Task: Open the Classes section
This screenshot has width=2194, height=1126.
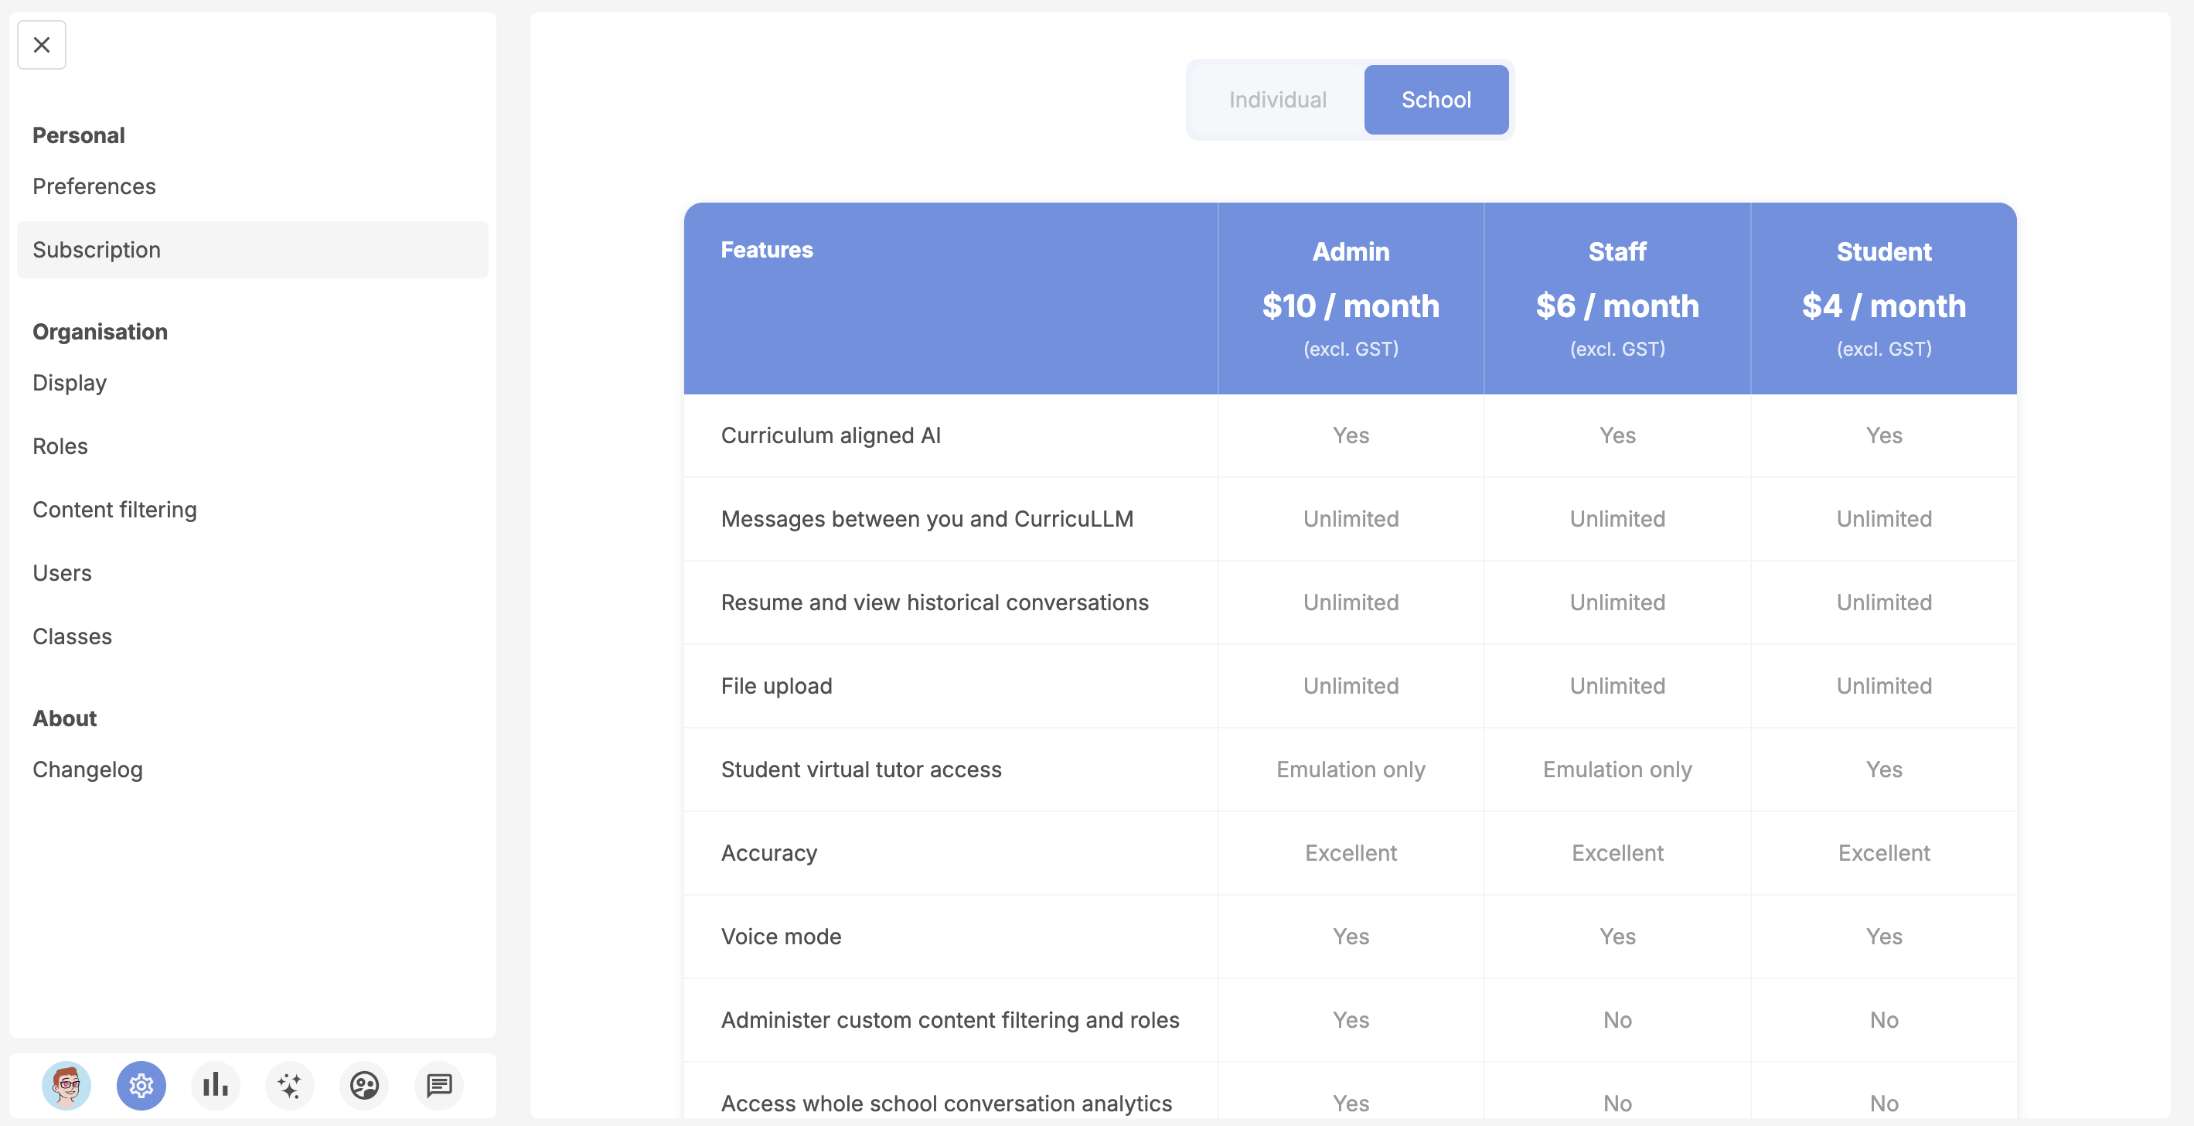Action: click(x=73, y=636)
